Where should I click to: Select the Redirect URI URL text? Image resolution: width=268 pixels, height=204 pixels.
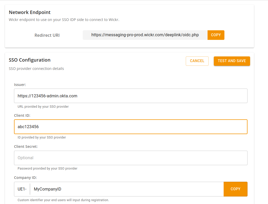(x=145, y=35)
